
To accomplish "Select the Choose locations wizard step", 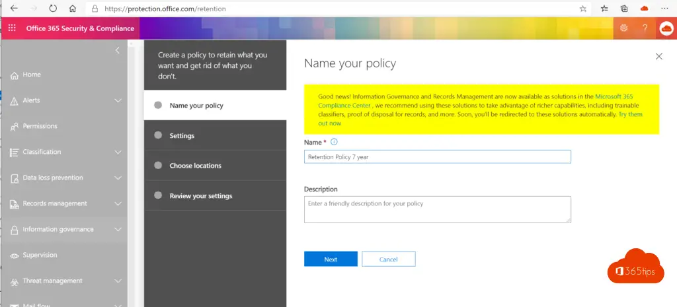I will (x=195, y=166).
